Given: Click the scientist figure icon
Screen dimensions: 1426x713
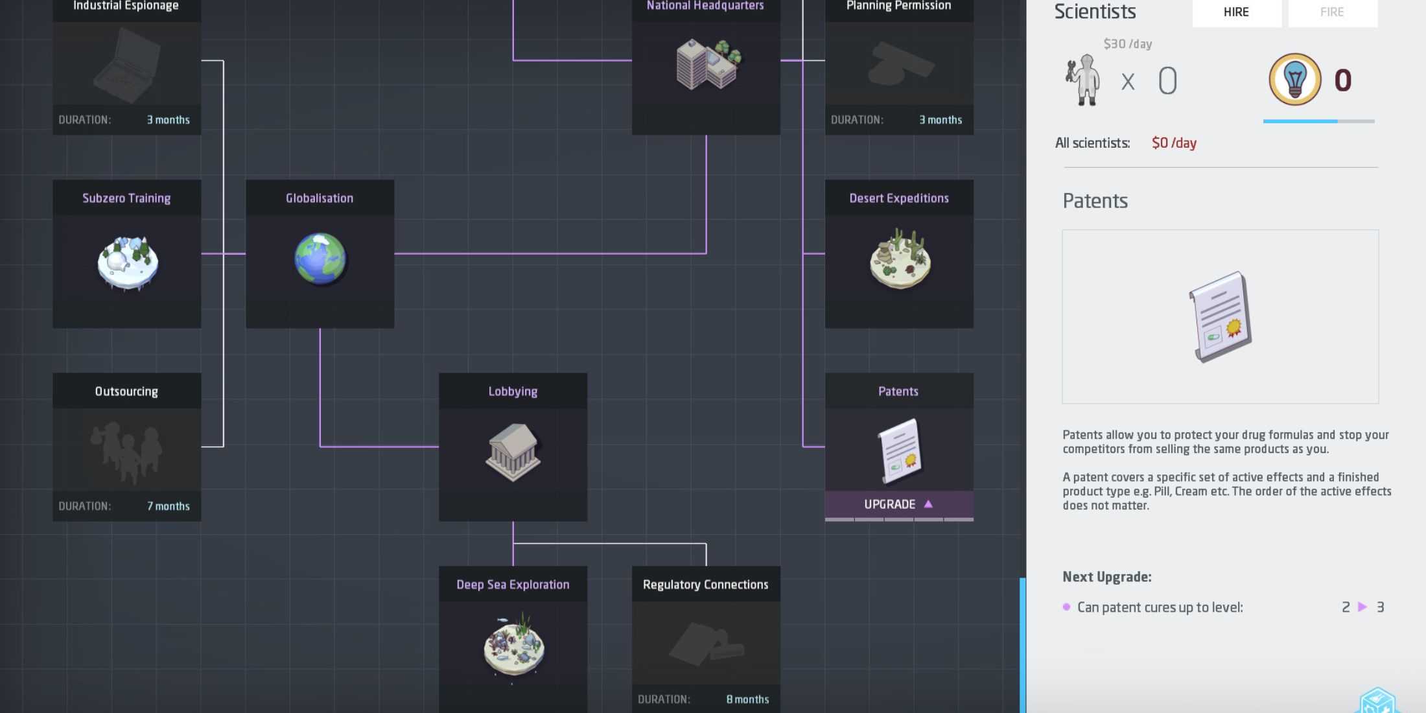Looking at the screenshot, I should point(1083,80).
